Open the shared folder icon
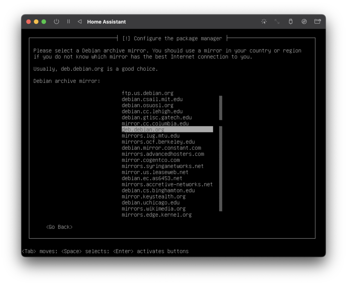The width and height of the screenshot is (347, 285). (318, 21)
